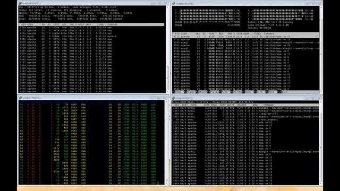Screen dimensions: 340x191
Task: Select F3 Search in htop bar
Action: tap(202, 92)
